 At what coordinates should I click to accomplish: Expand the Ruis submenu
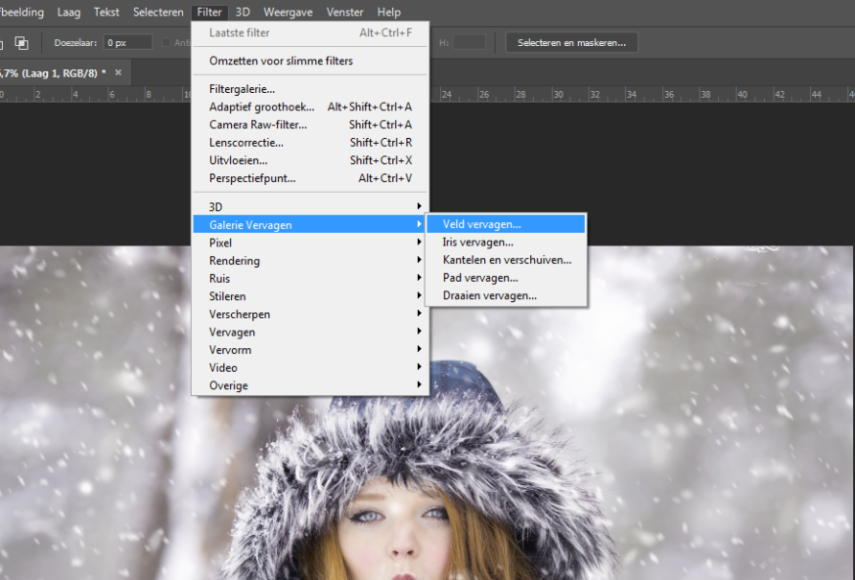point(219,279)
